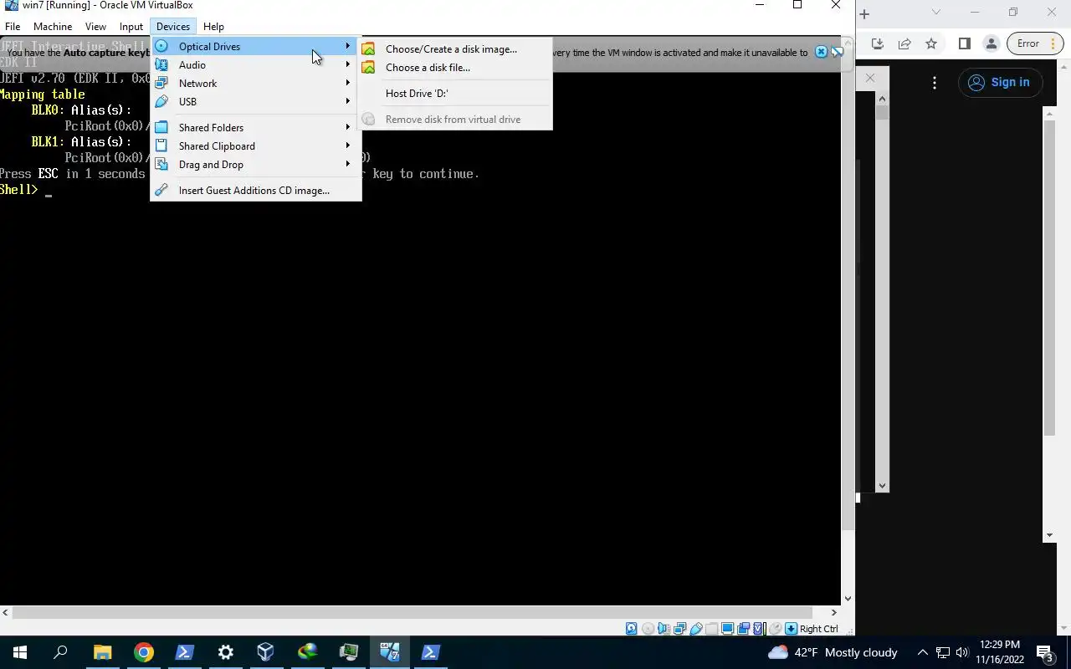The image size is (1071, 669).
Task: Open the Shared Clipboard submenu
Action: click(256, 146)
